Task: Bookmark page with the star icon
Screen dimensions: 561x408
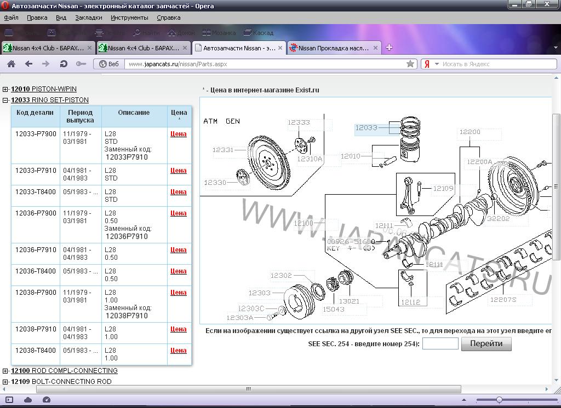Action: click(x=410, y=64)
